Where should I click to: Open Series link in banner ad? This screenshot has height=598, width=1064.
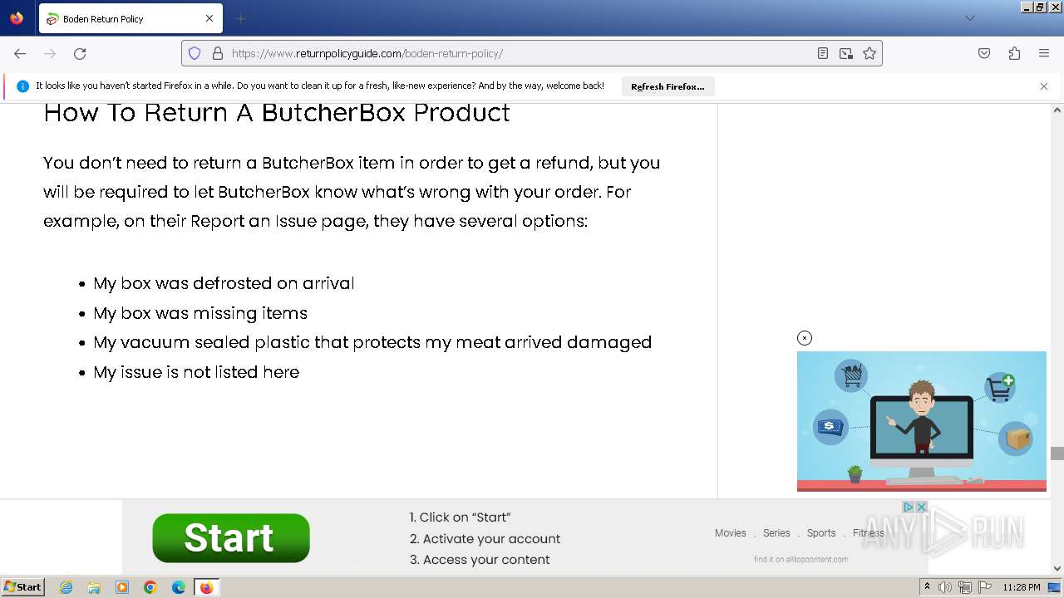776,533
